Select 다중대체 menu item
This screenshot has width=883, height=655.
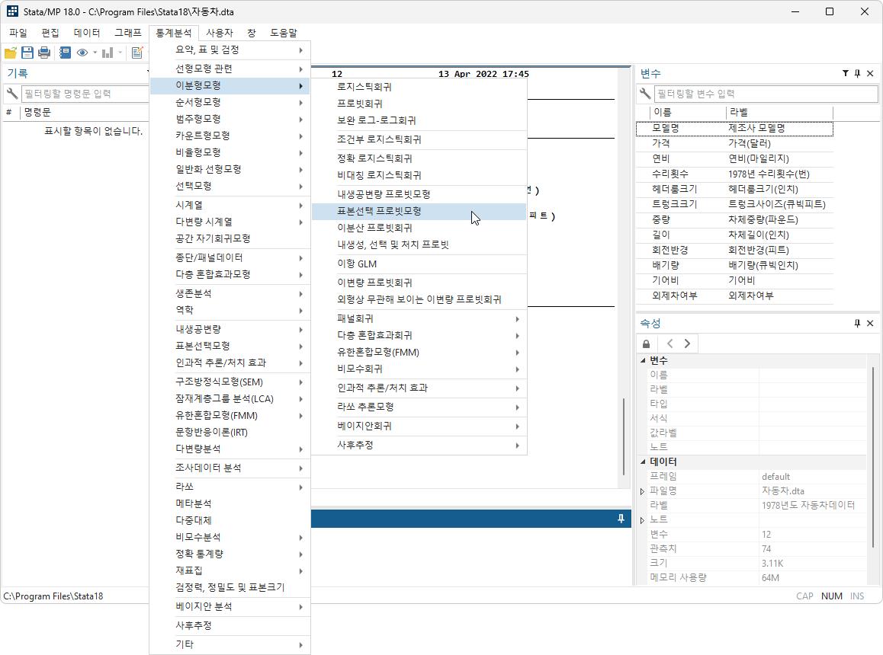[230, 520]
